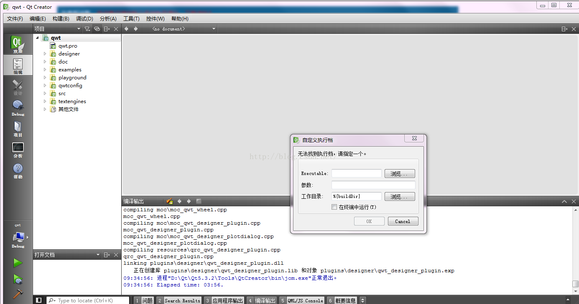The height and width of the screenshot is (304, 579).
Task: Click the Executable path input field
Action: pyautogui.click(x=357, y=173)
